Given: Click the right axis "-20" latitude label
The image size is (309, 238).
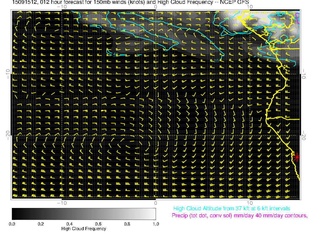Looking at the screenshot, I should (303, 136).
